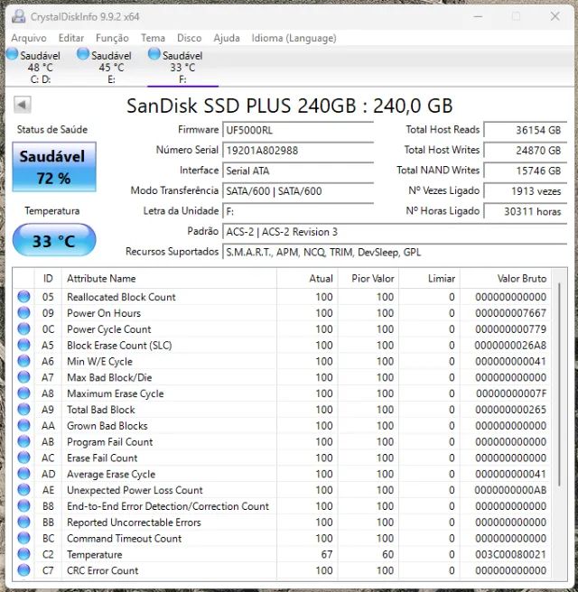
Task: Open the Disco menu
Action: 190,38
